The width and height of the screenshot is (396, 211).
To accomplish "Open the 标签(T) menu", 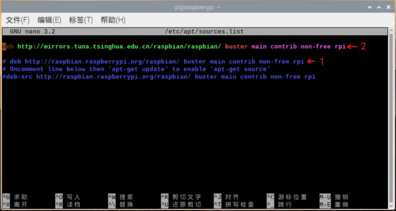I will (81, 20).
